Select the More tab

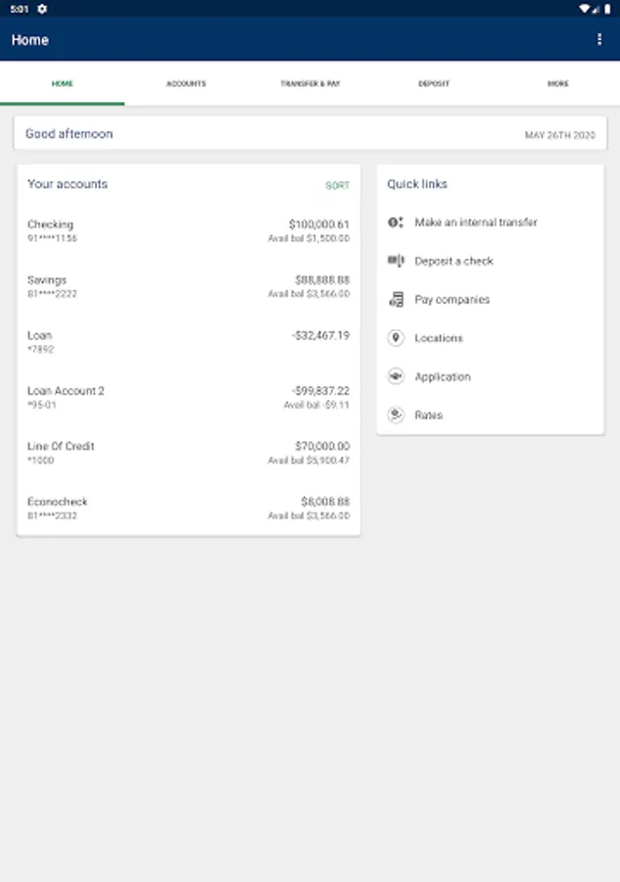coord(557,83)
